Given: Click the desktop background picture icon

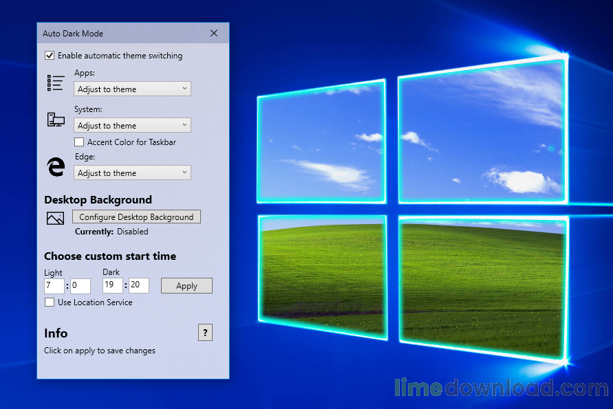Looking at the screenshot, I should pyautogui.click(x=55, y=217).
